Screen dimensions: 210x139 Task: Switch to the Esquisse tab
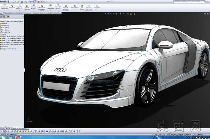tap(28, 13)
